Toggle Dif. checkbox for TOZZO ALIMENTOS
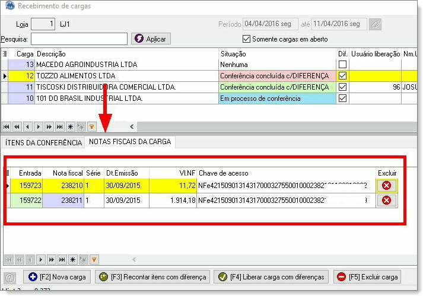 [342, 76]
